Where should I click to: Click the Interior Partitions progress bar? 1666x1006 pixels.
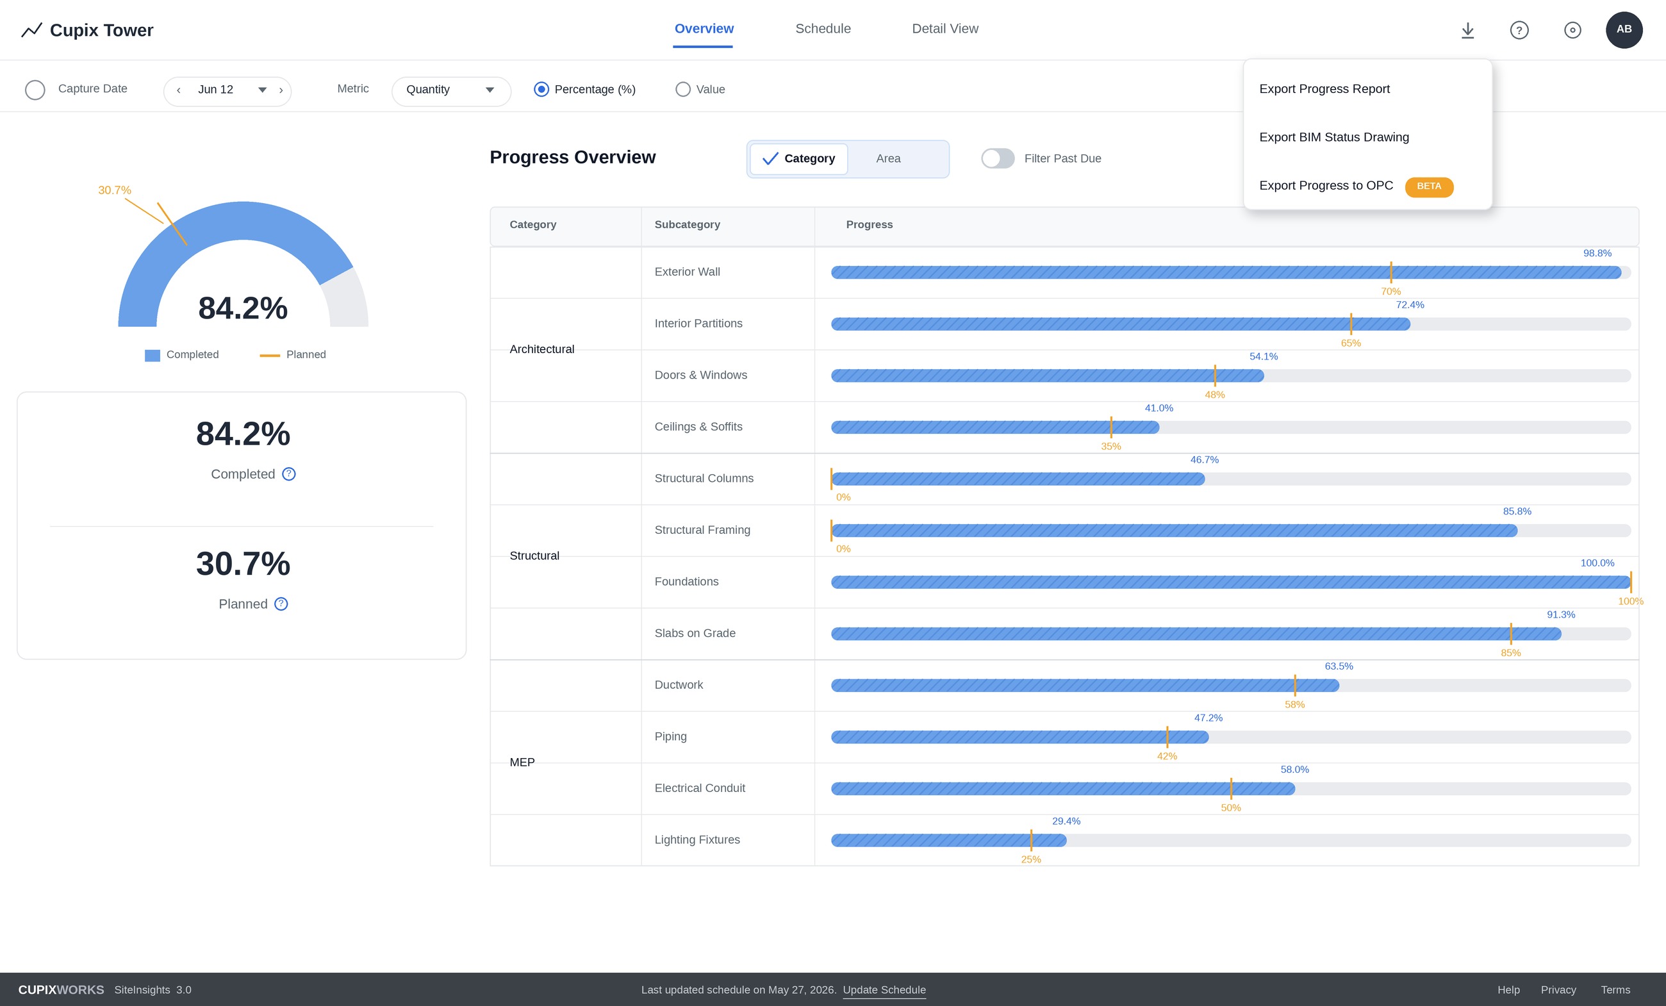tap(1230, 324)
